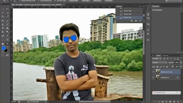This screenshot has width=183, height=103.
Task: Switch to the 3D panel tab
Action: [153, 56]
